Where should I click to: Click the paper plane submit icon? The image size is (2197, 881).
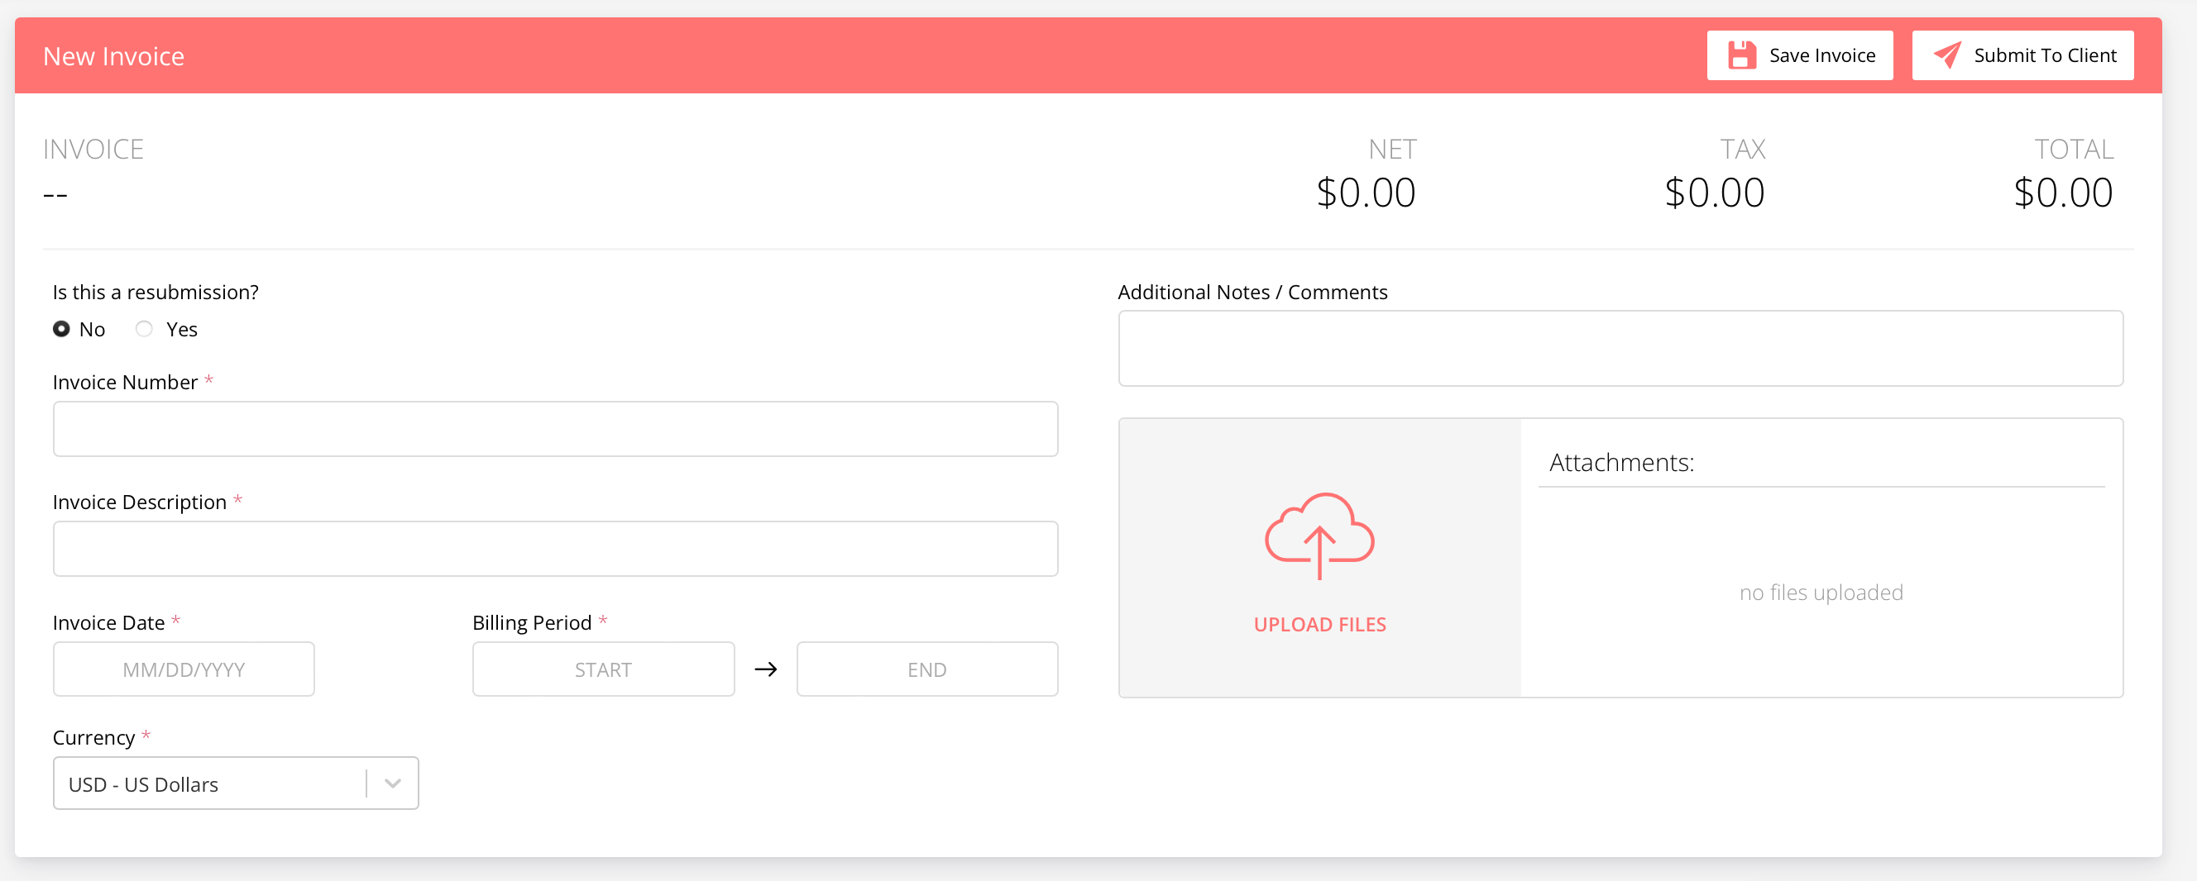click(x=1947, y=55)
